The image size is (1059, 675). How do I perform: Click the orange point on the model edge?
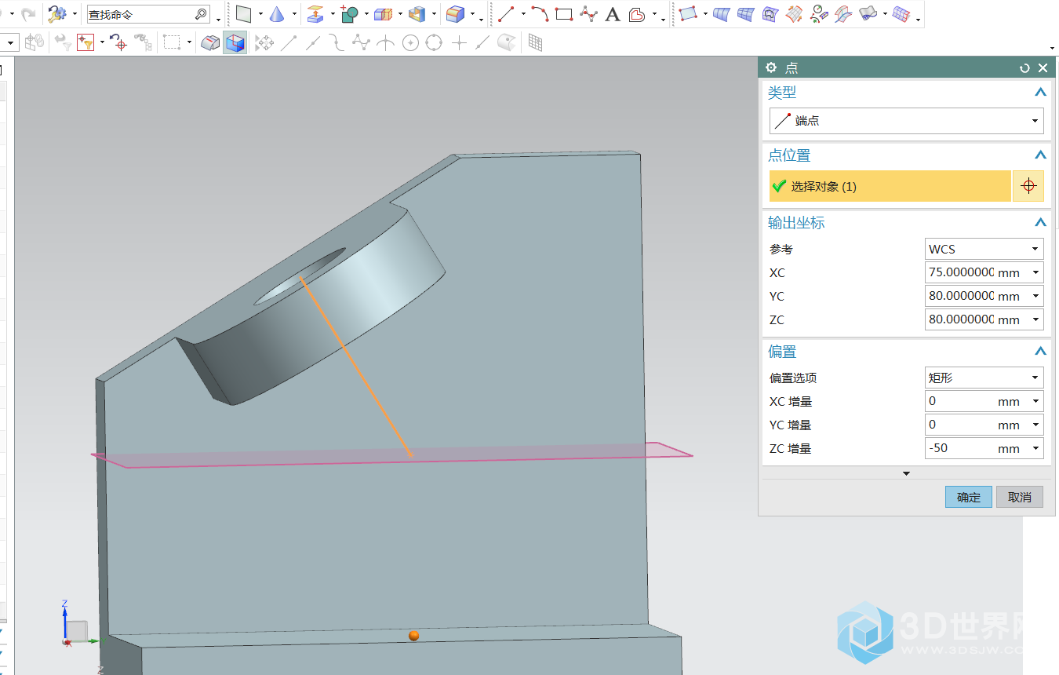point(414,635)
